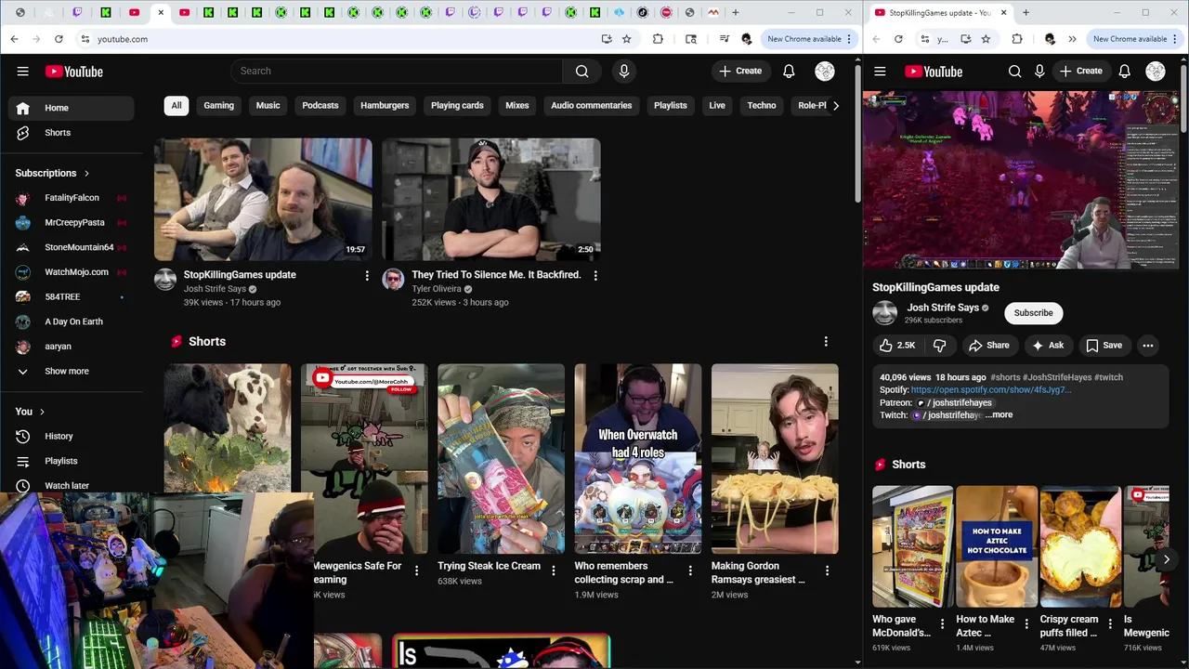This screenshot has width=1189, height=669.
Task: Click the YouTube logo in left window
Action: pos(73,72)
